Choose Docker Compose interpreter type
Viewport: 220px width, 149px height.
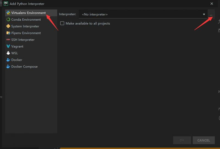click(31, 67)
